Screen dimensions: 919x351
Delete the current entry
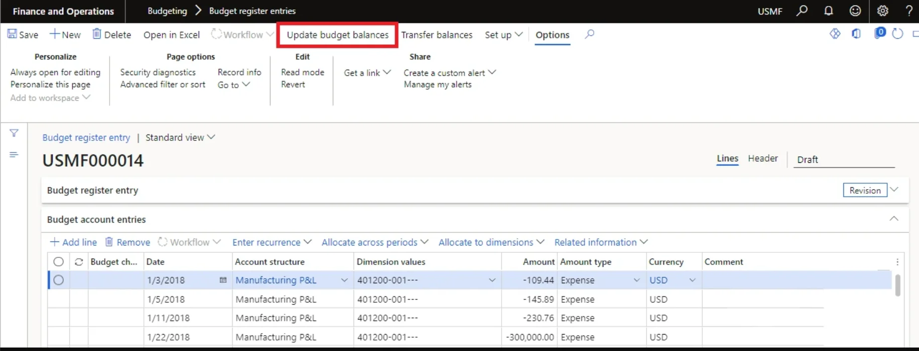pyautogui.click(x=112, y=34)
